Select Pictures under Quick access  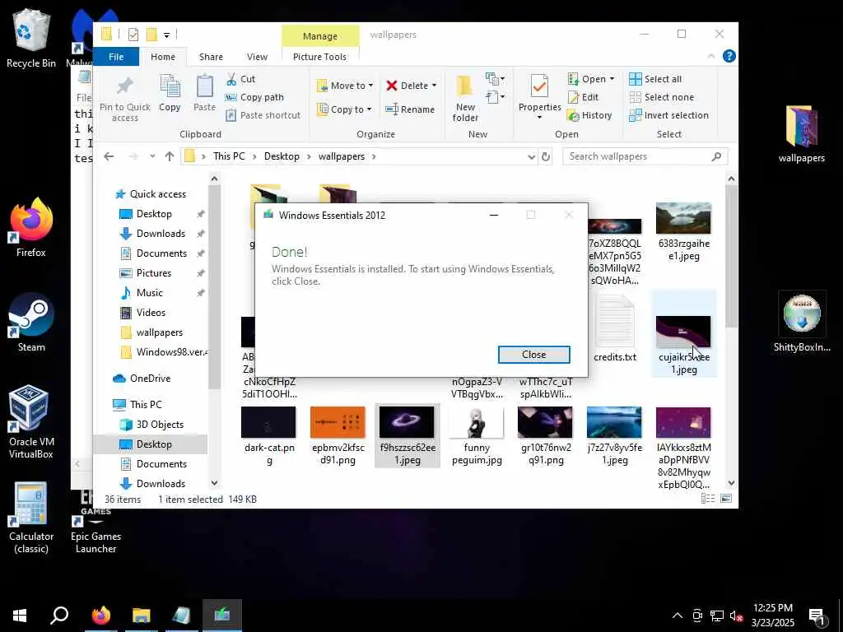coord(153,273)
